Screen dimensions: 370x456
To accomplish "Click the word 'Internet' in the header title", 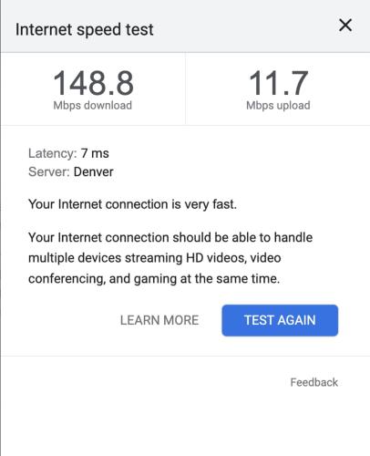I will [44, 30].
